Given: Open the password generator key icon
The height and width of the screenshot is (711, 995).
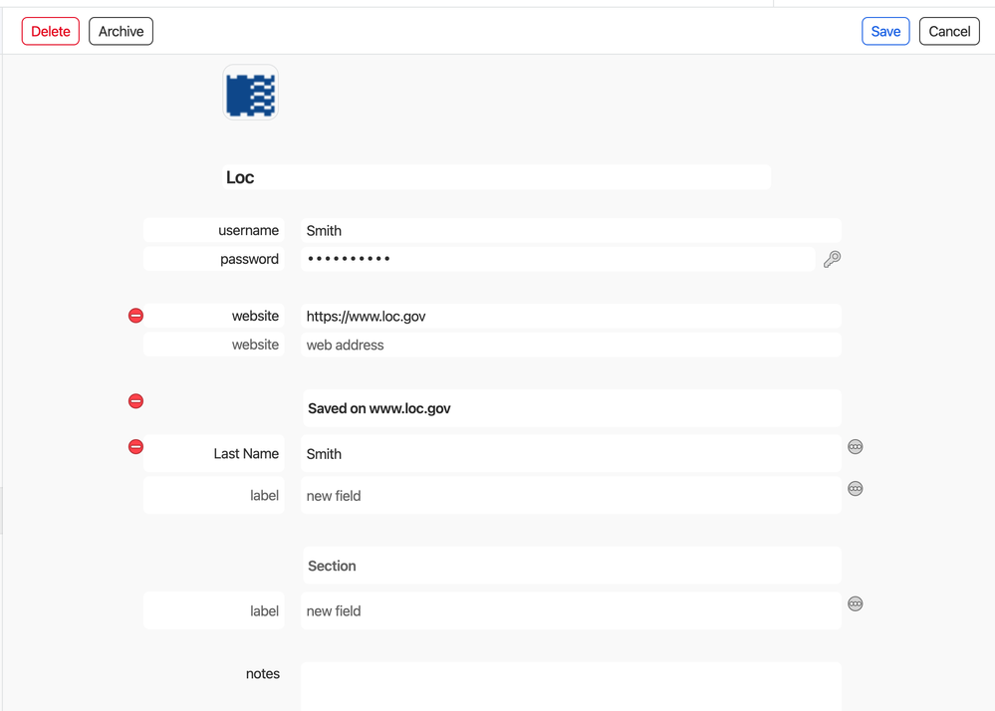Looking at the screenshot, I should coord(832,259).
